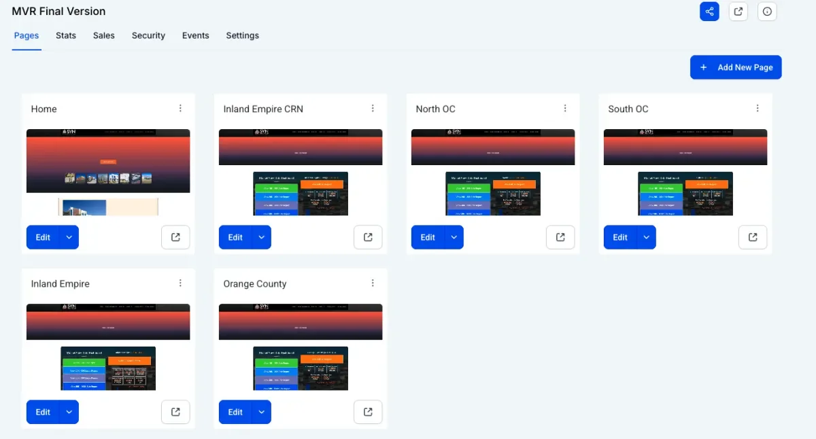
Task: Click Edit on Inland Empire CRN card
Action: [x=235, y=237]
